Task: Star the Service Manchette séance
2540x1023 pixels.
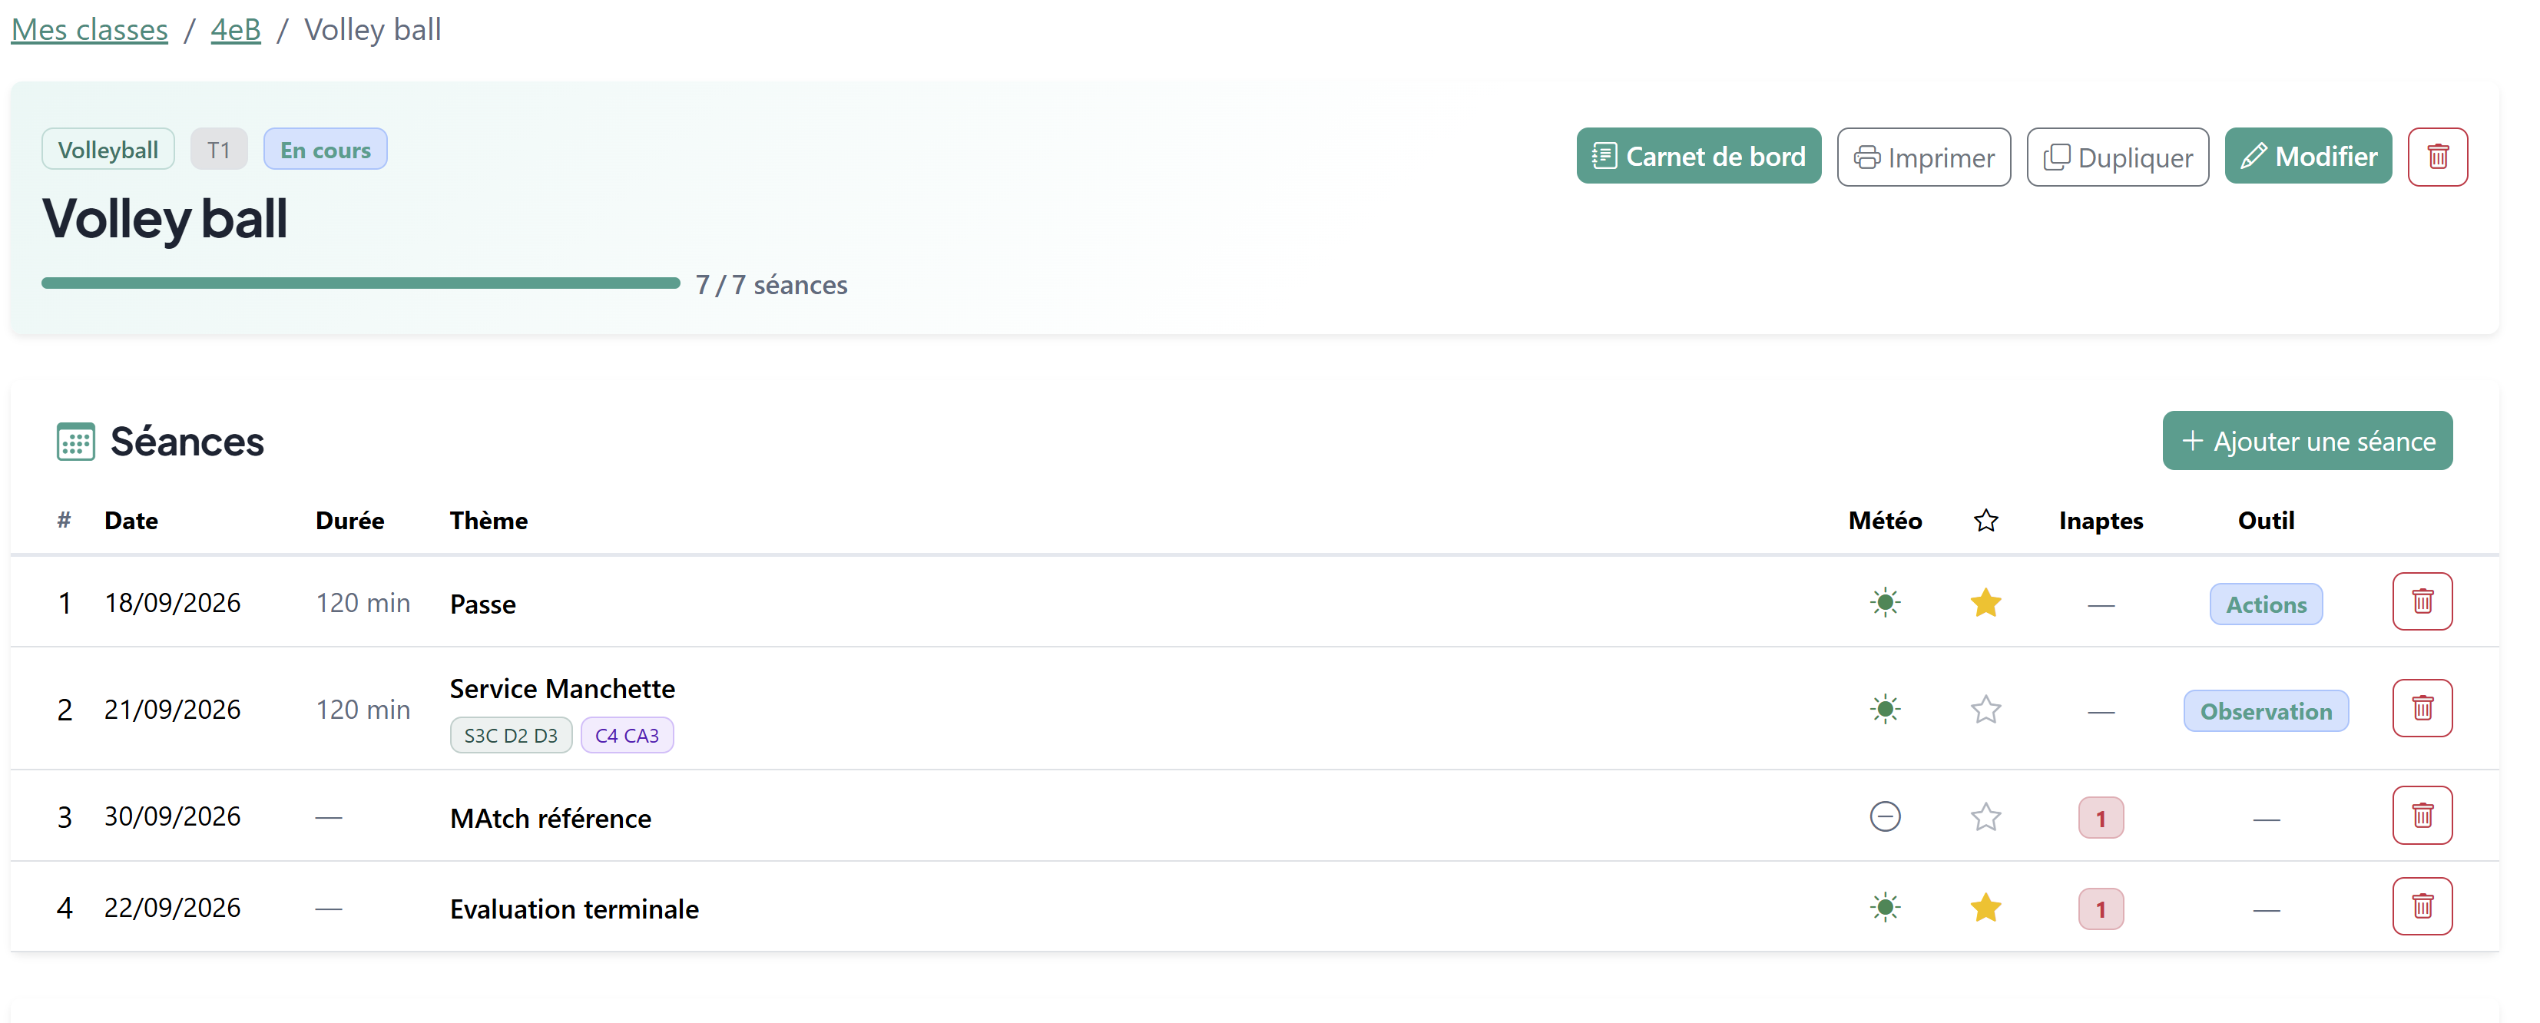Action: (1985, 710)
